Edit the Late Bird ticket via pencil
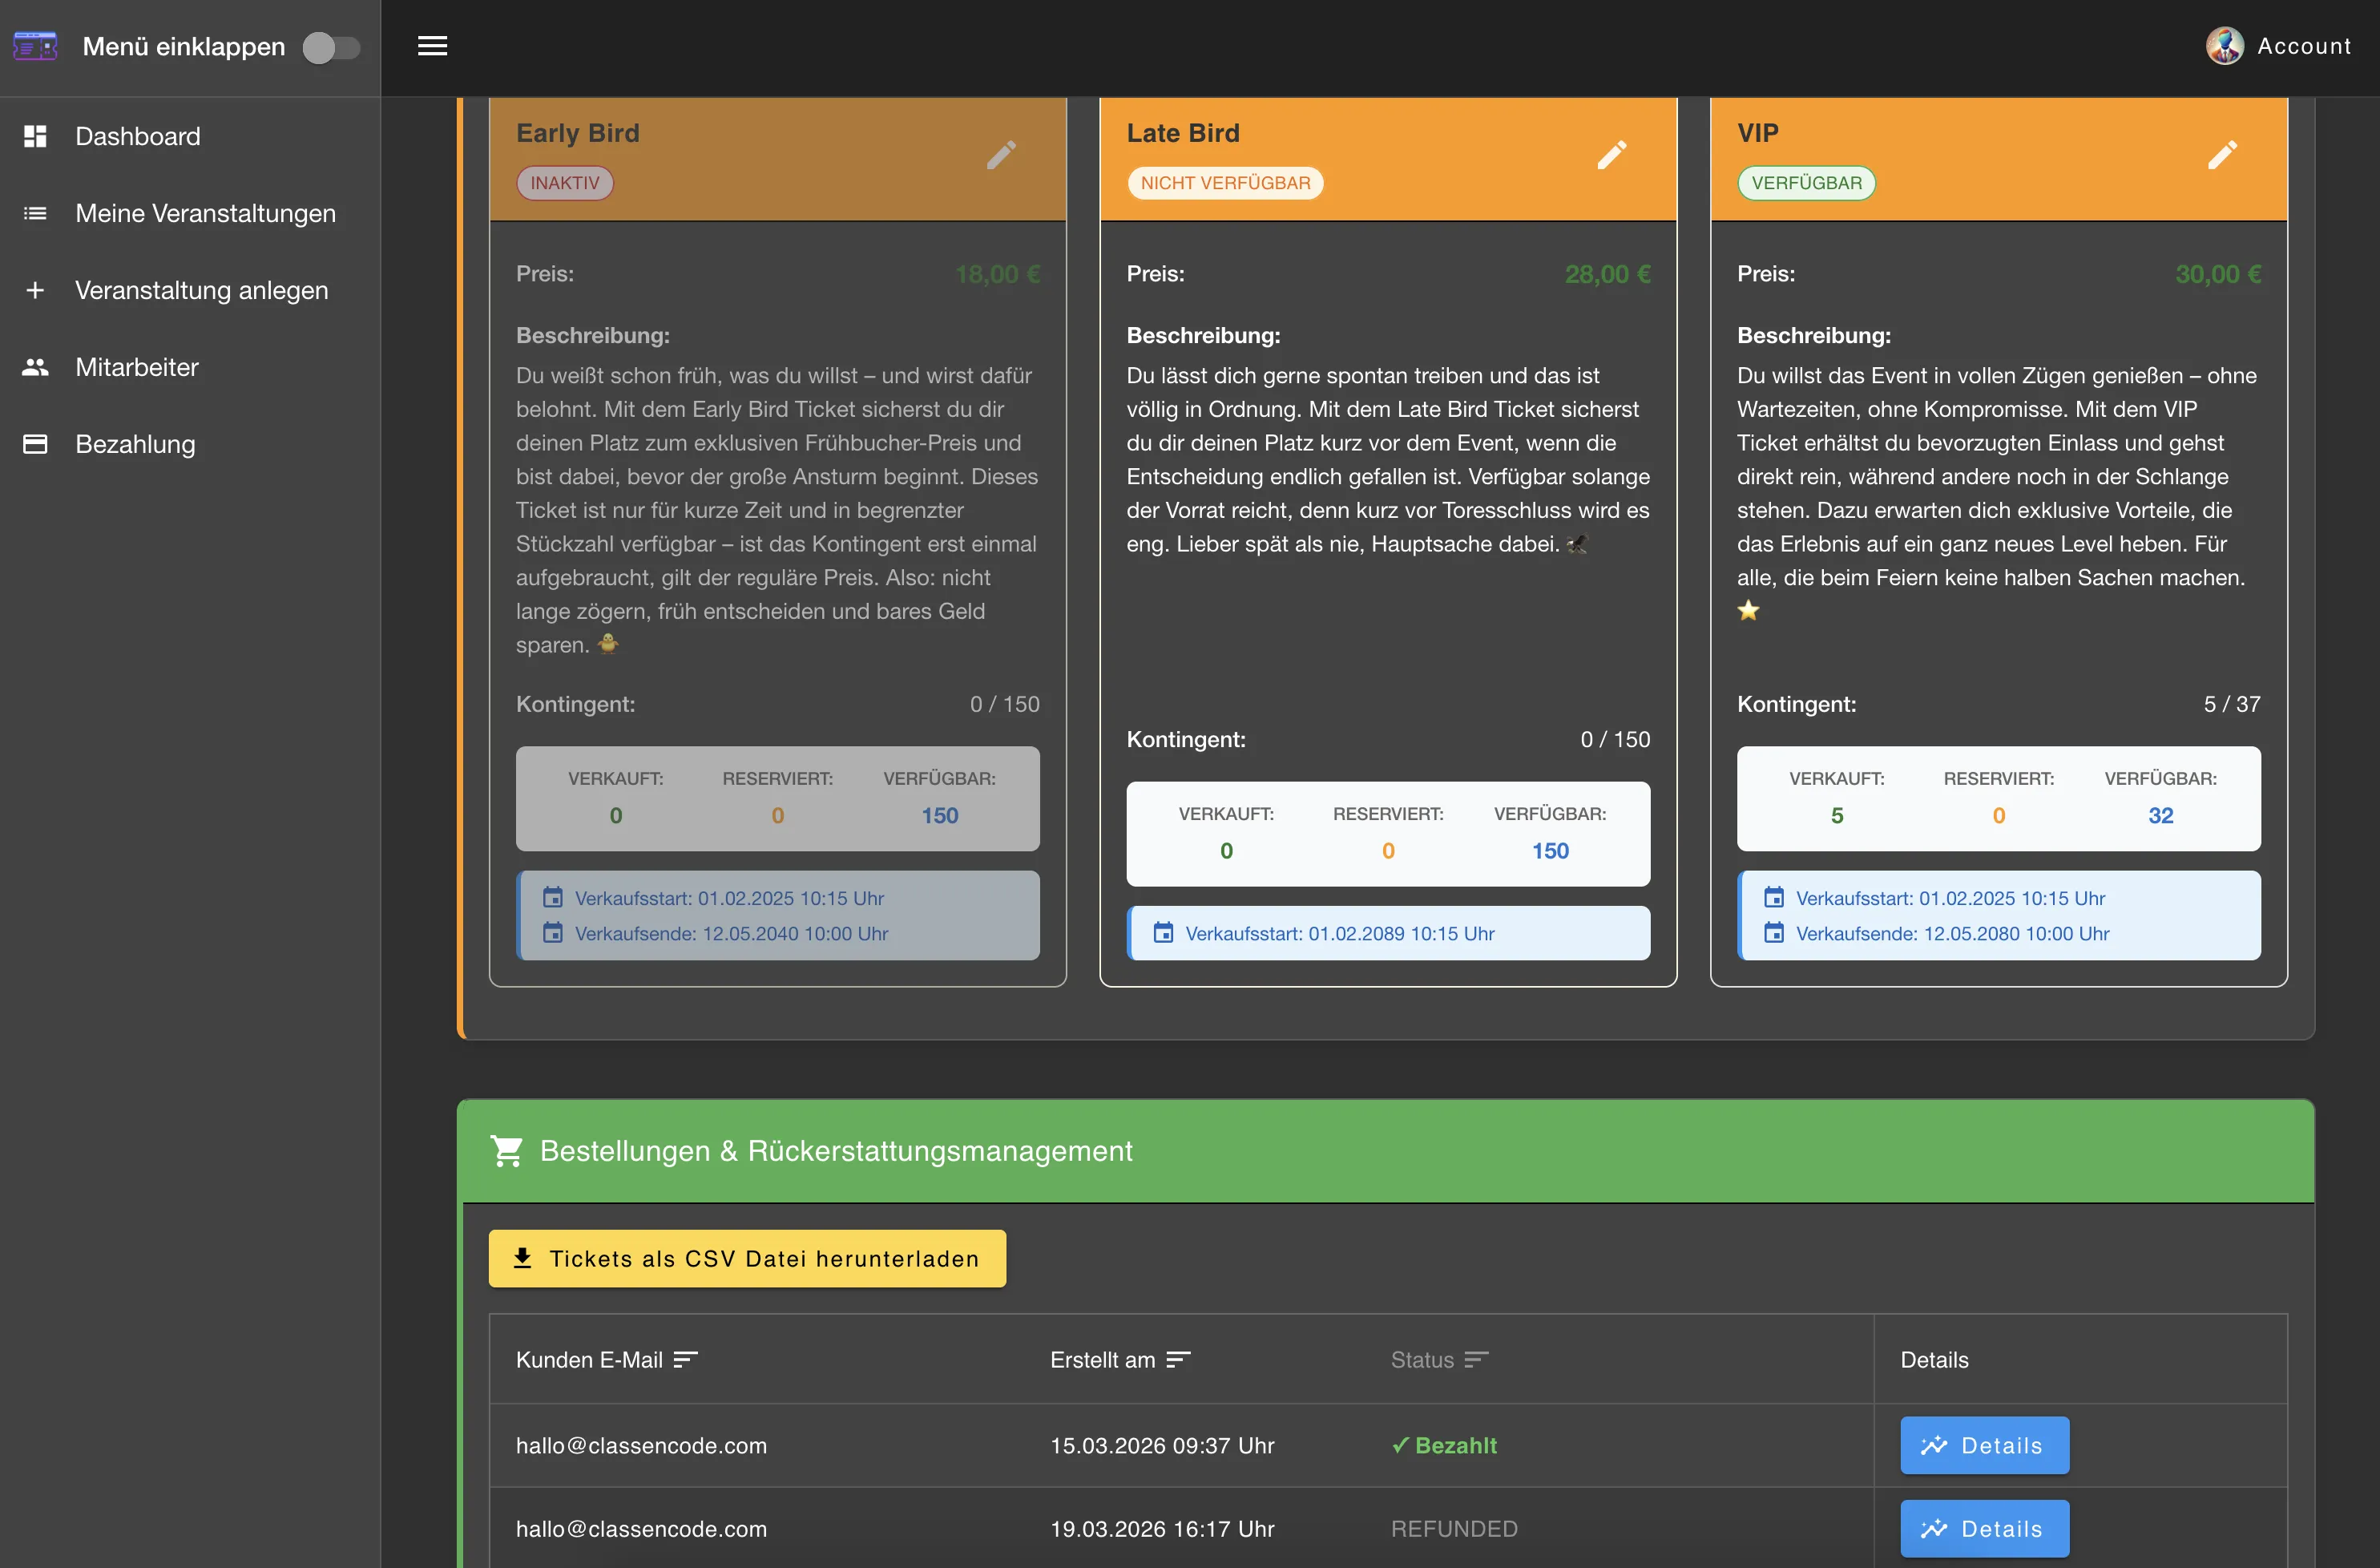Screen dimensions: 2380x1568 point(1611,155)
